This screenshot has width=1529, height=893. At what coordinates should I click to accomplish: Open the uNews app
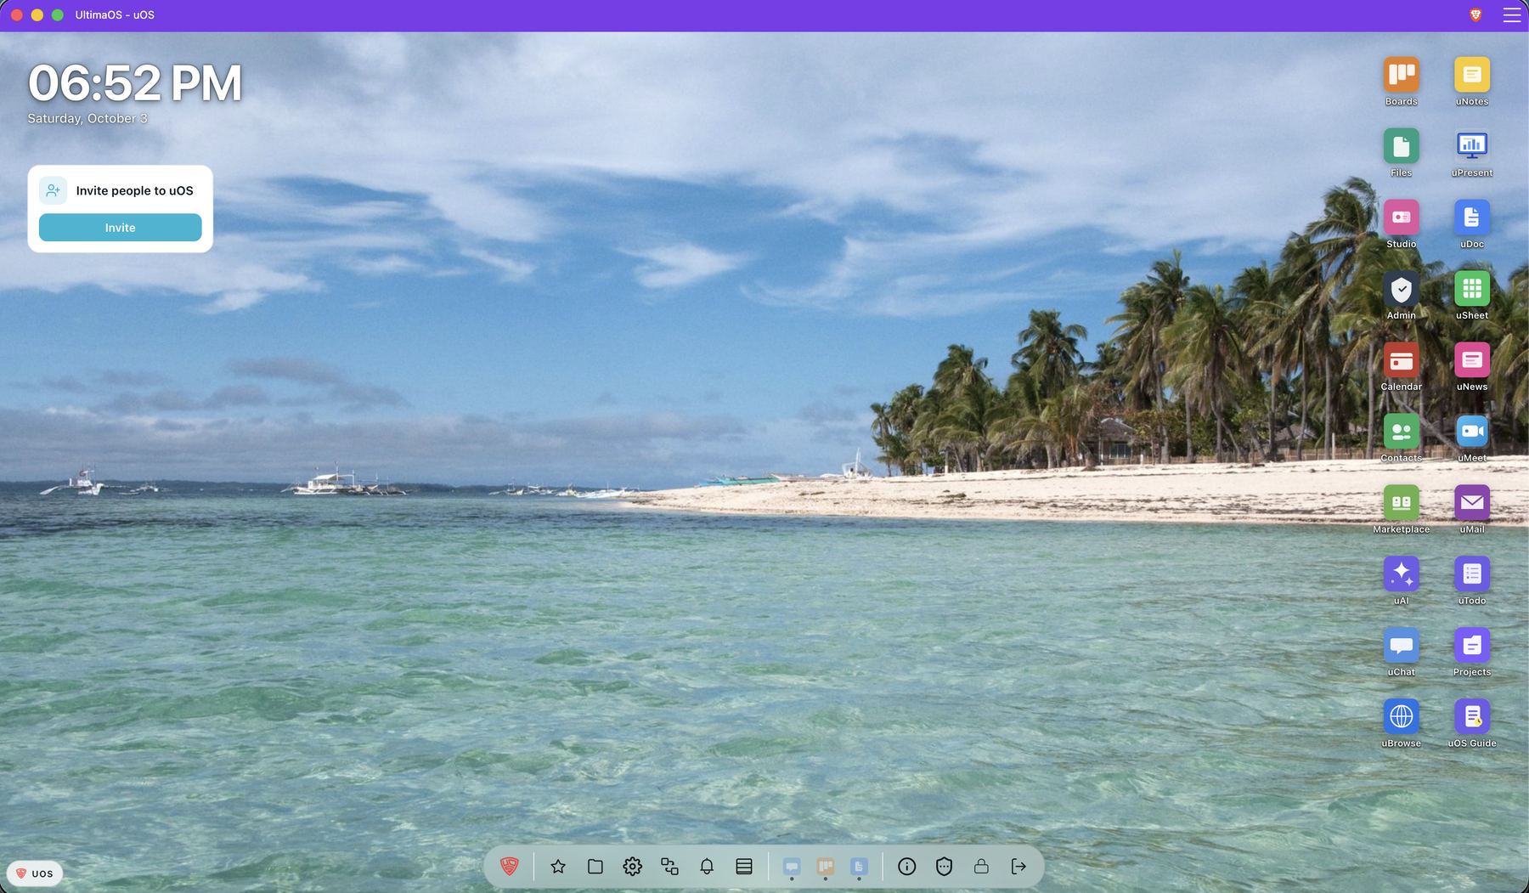click(1471, 360)
